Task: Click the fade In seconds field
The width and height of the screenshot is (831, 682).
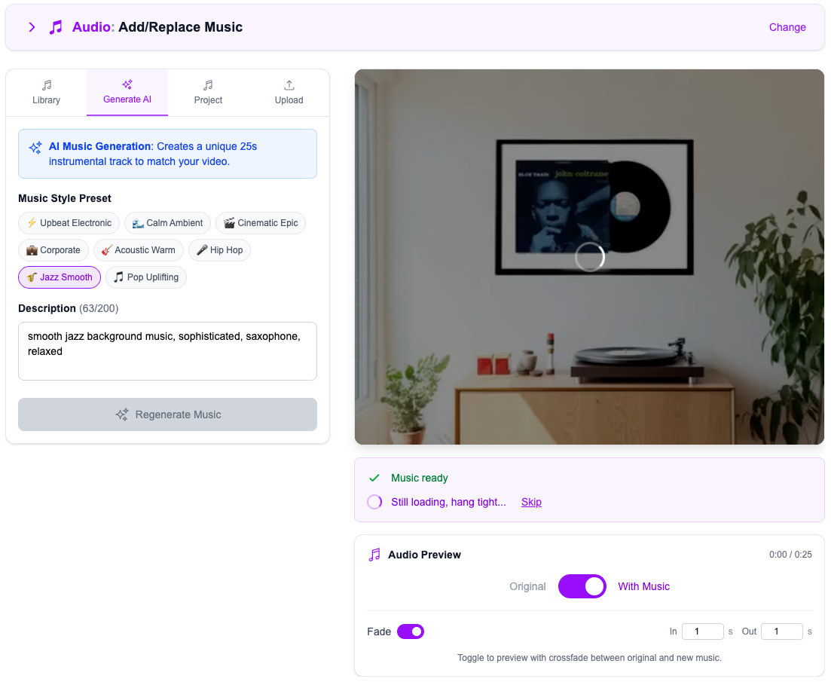Action: pos(702,632)
